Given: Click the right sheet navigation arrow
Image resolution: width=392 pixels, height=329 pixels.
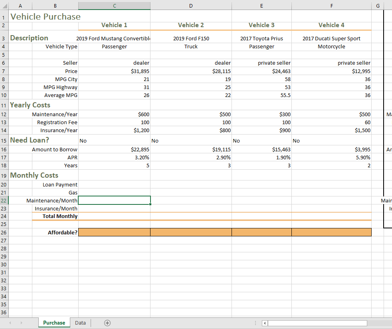Looking at the screenshot, I should coord(22,323).
